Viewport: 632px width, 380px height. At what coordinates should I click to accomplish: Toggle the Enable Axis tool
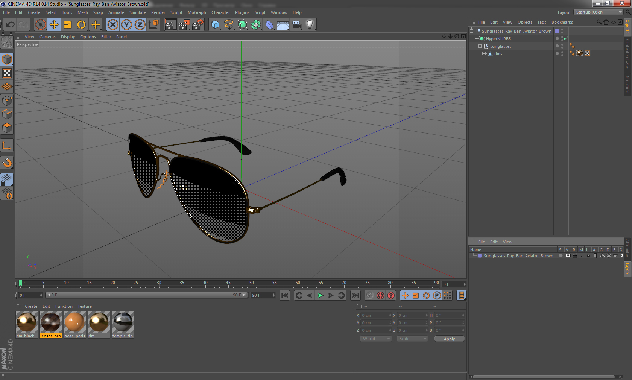(7, 146)
